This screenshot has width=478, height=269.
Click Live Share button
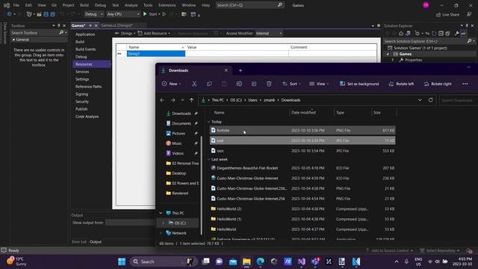(447, 14)
